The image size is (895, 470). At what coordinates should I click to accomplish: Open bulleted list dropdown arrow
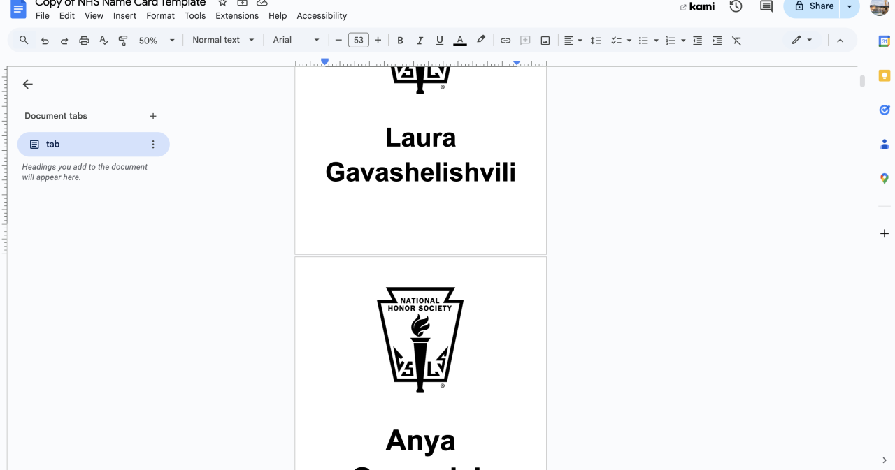click(656, 41)
